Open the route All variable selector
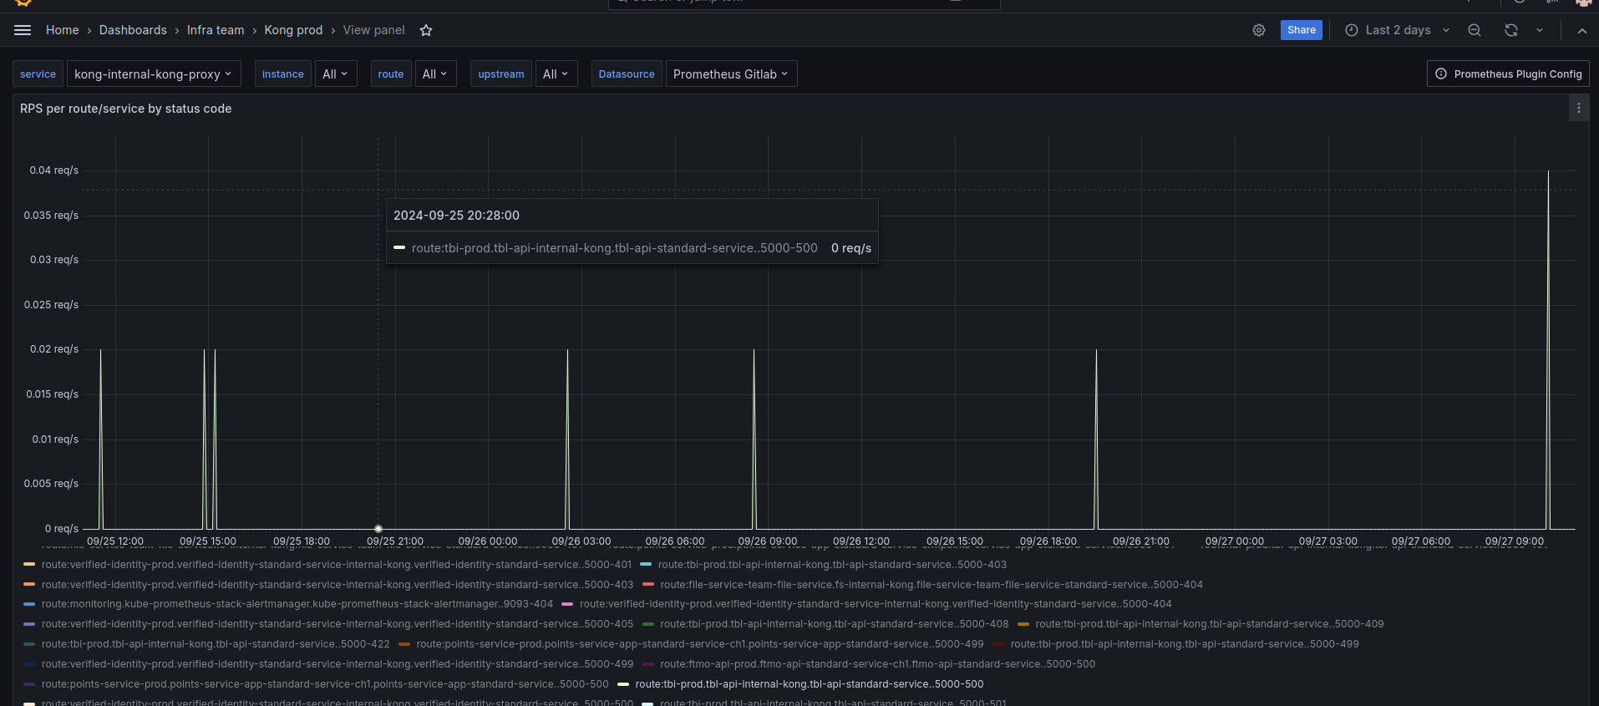The width and height of the screenshot is (1599, 706). [435, 74]
